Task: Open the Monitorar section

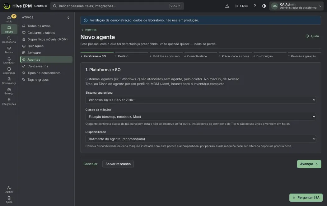Action: 9,60
